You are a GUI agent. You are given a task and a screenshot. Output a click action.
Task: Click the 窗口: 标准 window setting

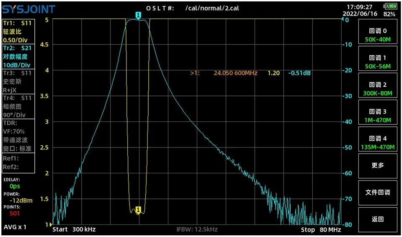pyautogui.click(x=17, y=149)
